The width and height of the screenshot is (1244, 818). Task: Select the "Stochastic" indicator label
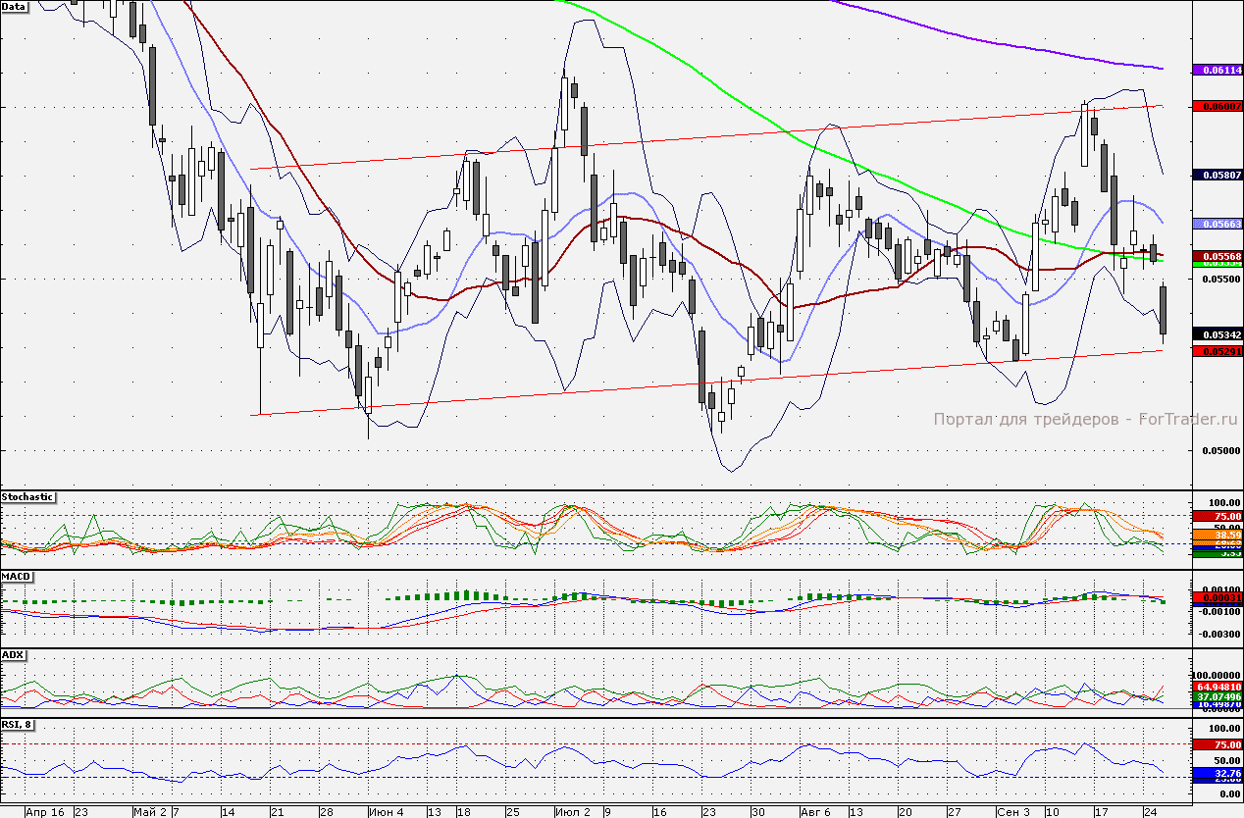pyautogui.click(x=27, y=497)
